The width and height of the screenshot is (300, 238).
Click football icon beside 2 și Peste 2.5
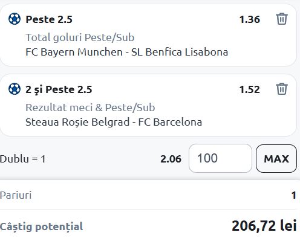(15, 89)
